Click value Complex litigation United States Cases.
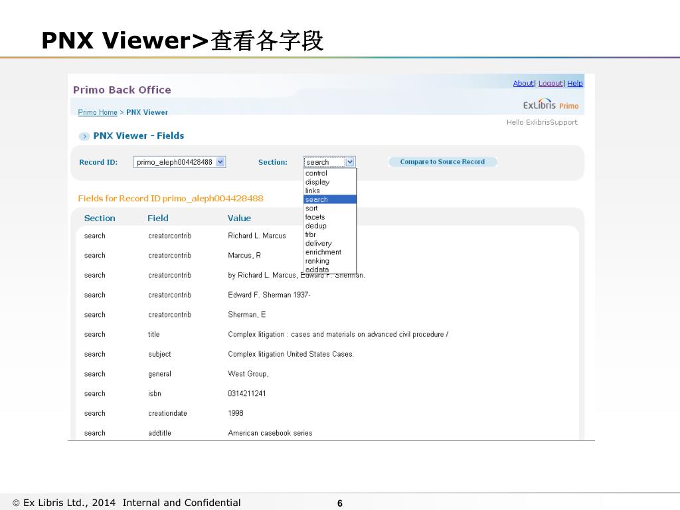 coord(291,355)
